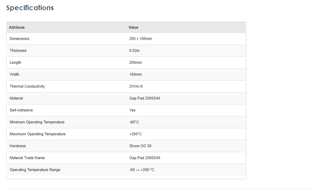Click the Specifications heading
The image size is (314, 190).
tap(30, 8)
